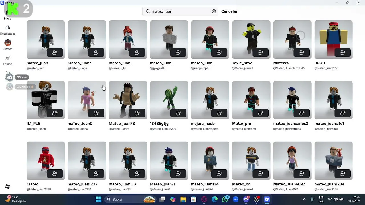The image size is (365, 205).
Task: Add friend on mateo_juansito1 card
Action: click(342, 113)
